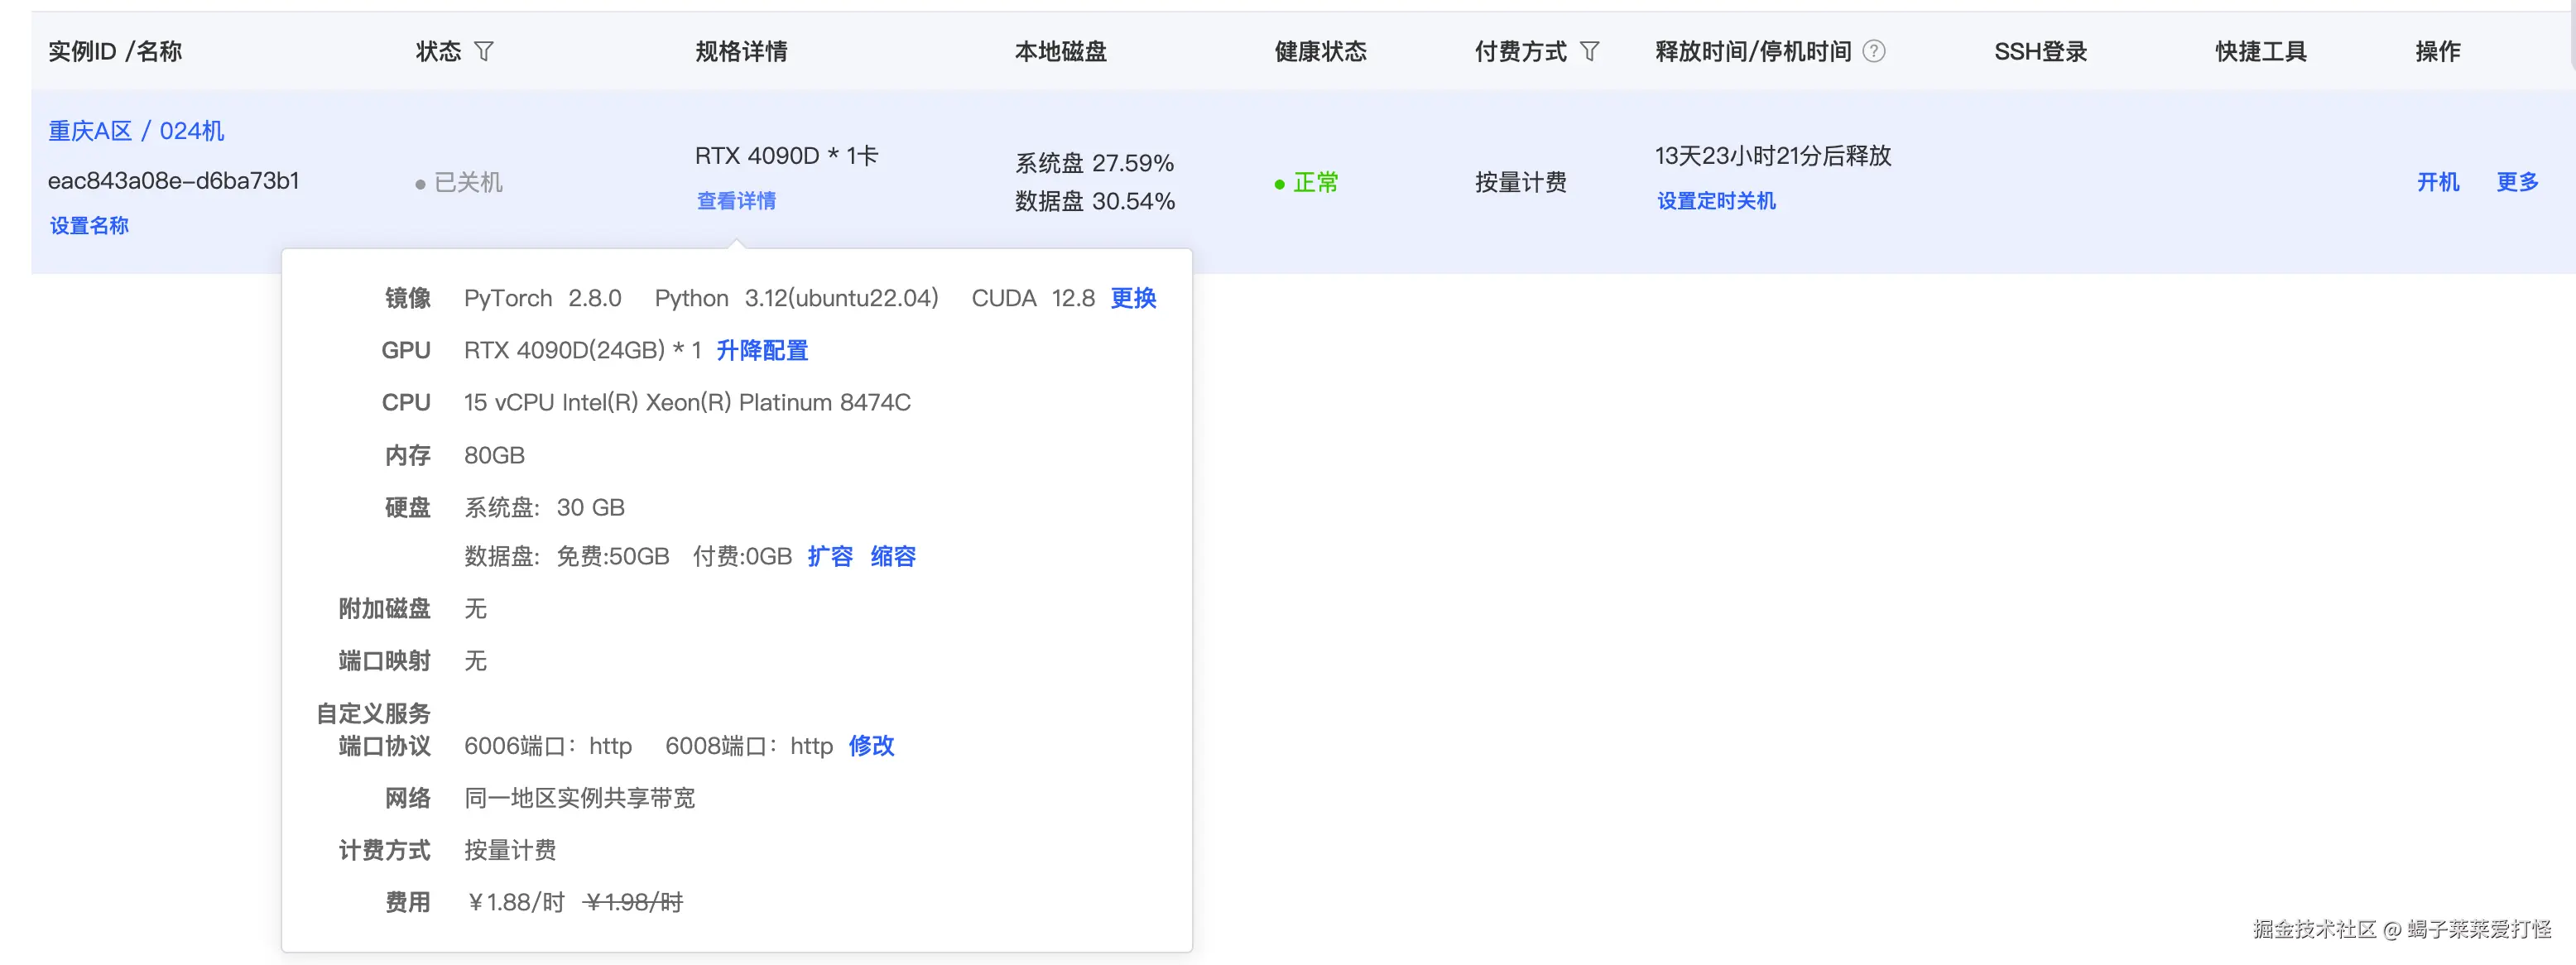The height and width of the screenshot is (965, 2576).
Task: Click 设置定时关机 link
Action: 1716,201
